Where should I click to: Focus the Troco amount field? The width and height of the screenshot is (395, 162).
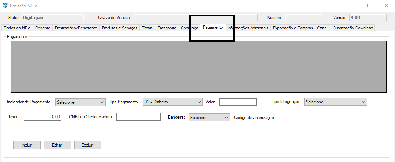(42, 117)
